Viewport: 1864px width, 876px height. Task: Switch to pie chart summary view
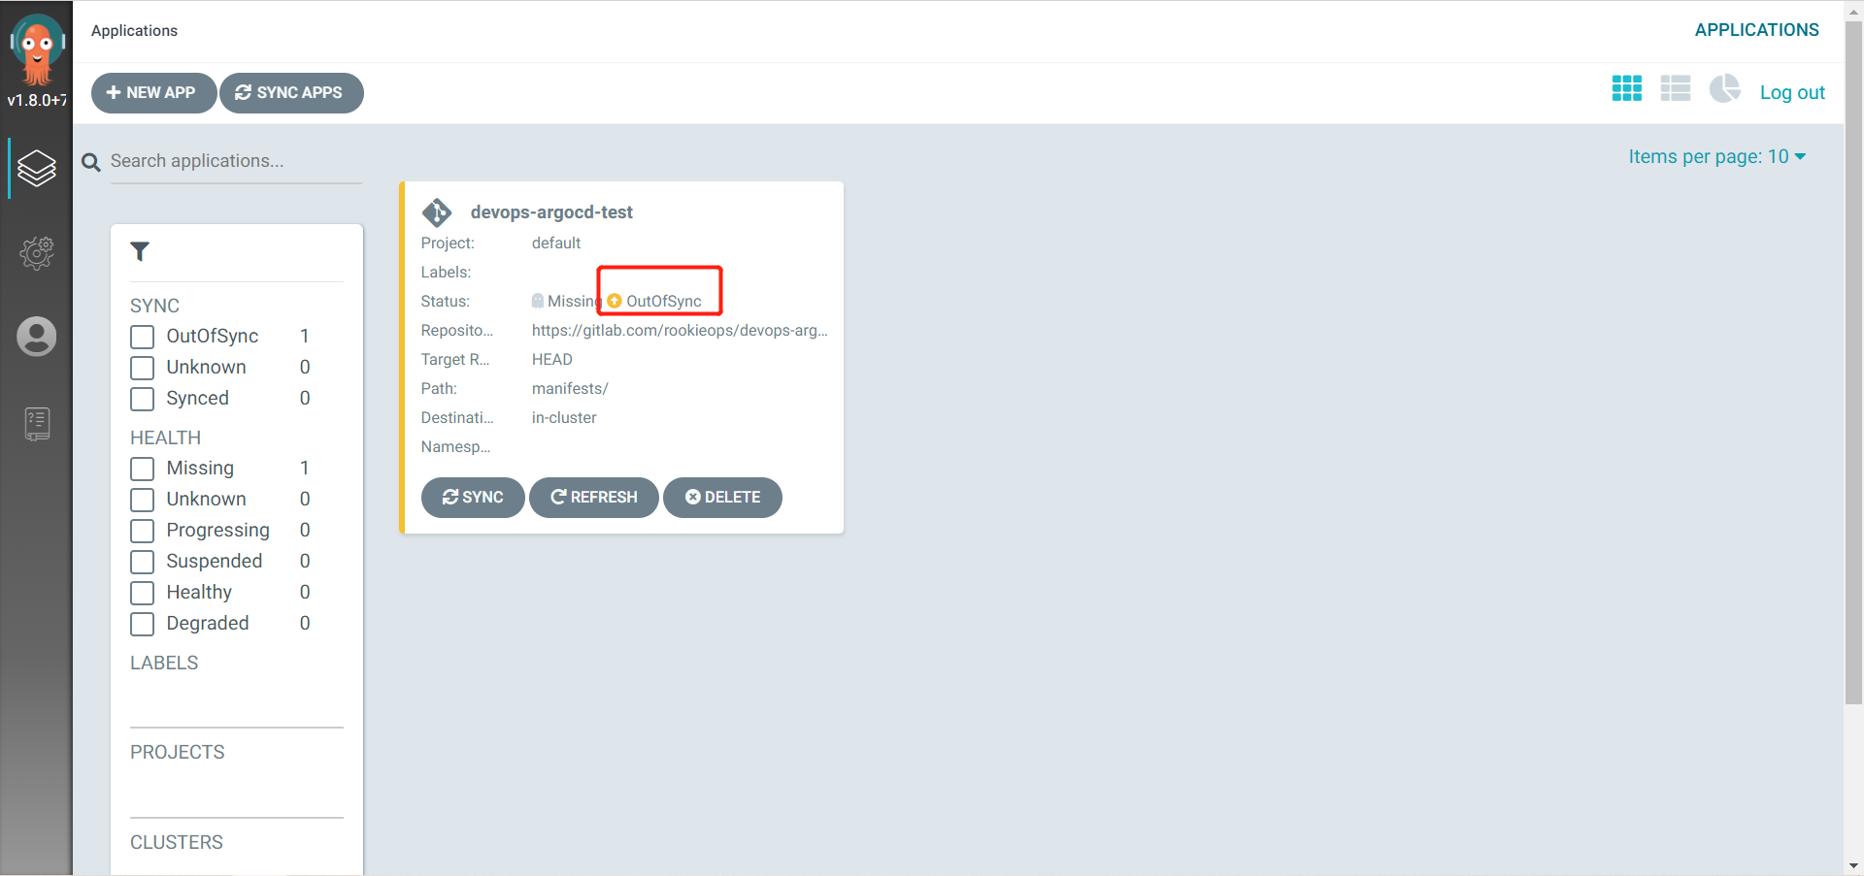(x=1725, y=88)
